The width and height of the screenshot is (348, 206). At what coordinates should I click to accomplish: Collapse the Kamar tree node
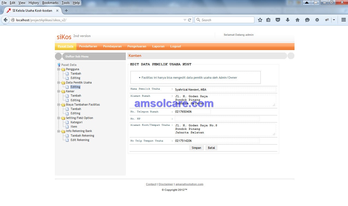pos(58,91)
